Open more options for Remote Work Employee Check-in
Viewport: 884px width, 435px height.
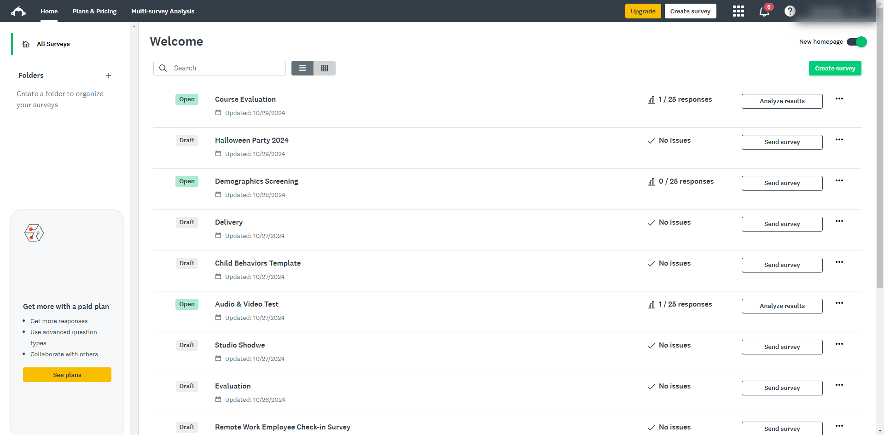839,426
